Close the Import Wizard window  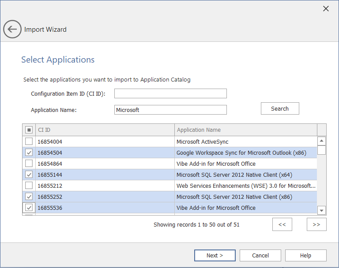[x=326, y=9]
